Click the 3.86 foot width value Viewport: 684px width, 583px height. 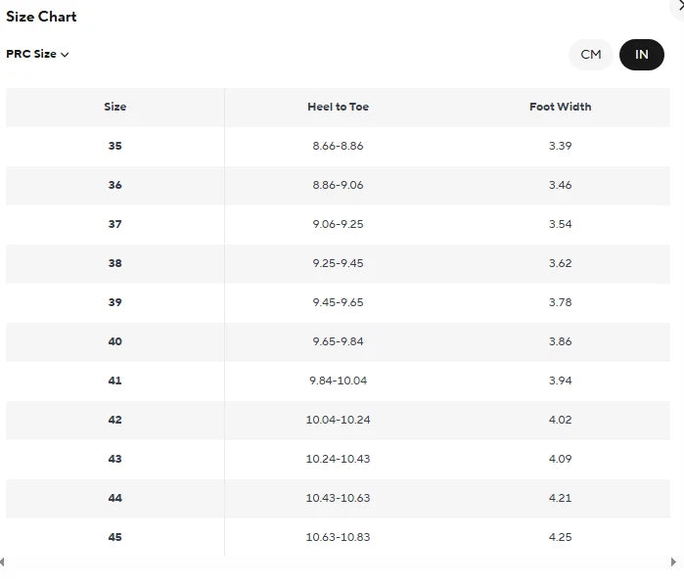click(x=561, y=341)
